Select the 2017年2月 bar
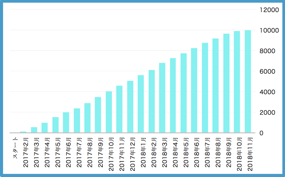This screenshot has height=177, width=285. click(x=23, y=132)
